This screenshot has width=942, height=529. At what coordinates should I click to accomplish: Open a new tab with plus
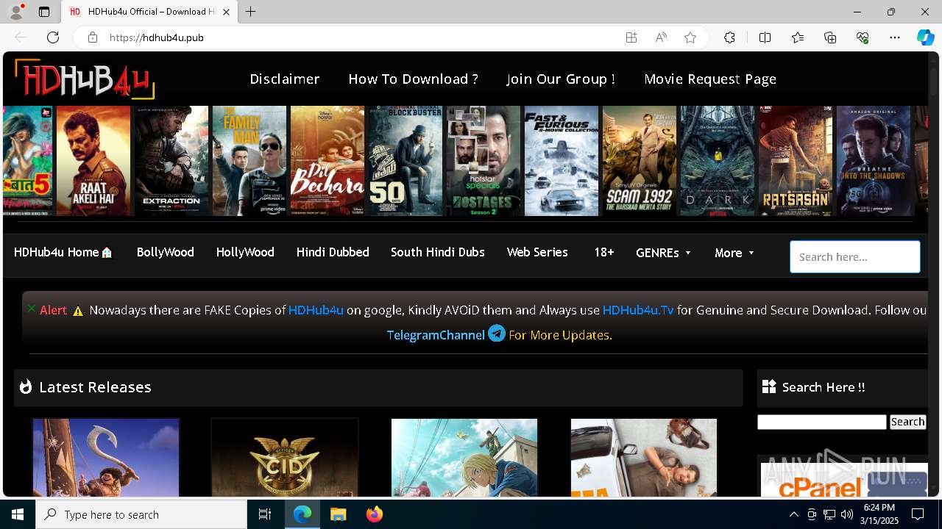tap(251, 12)
